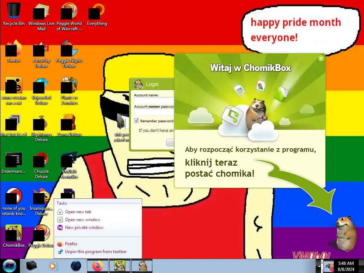Click the ChomikBox hamster taskbar button
The height and width of the screenshot is (273, 364).
[142, 266]
